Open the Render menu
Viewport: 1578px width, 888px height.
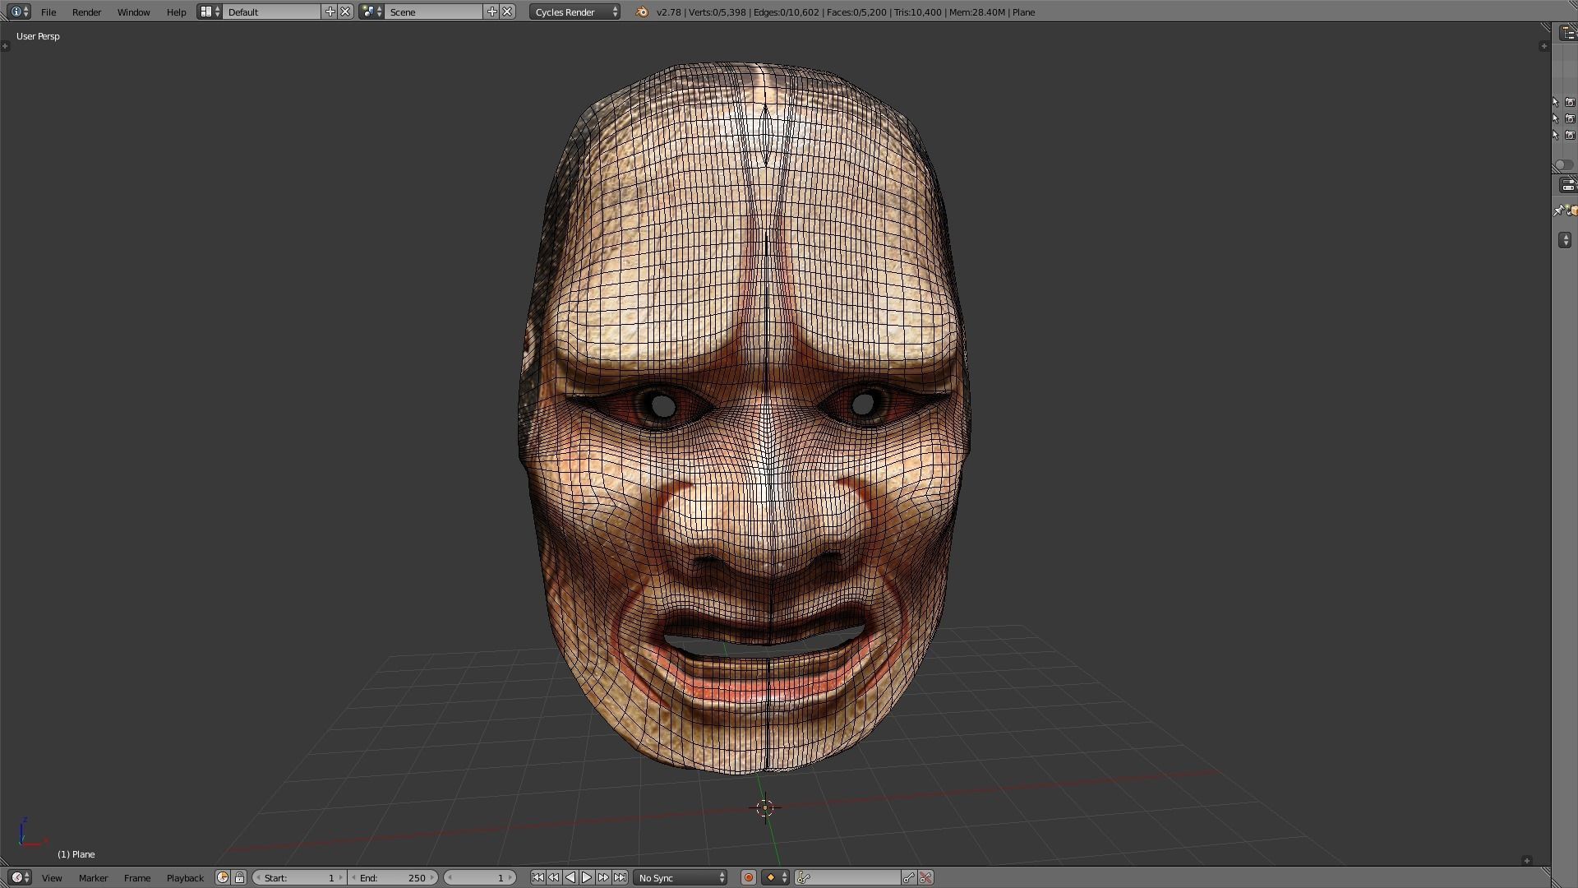click(86, 12)
